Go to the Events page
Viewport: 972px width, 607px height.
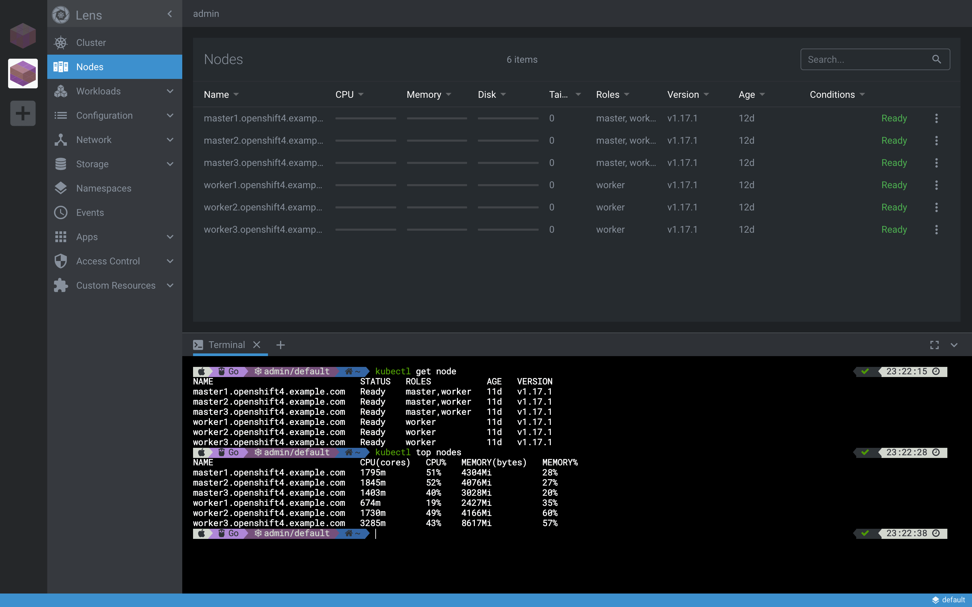coord(90,212)
